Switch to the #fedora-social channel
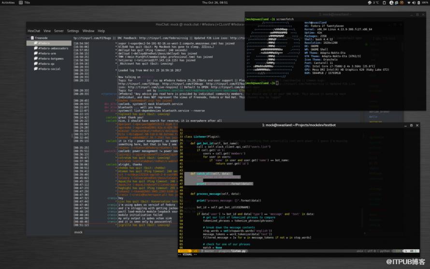 (x=49, y=69)
